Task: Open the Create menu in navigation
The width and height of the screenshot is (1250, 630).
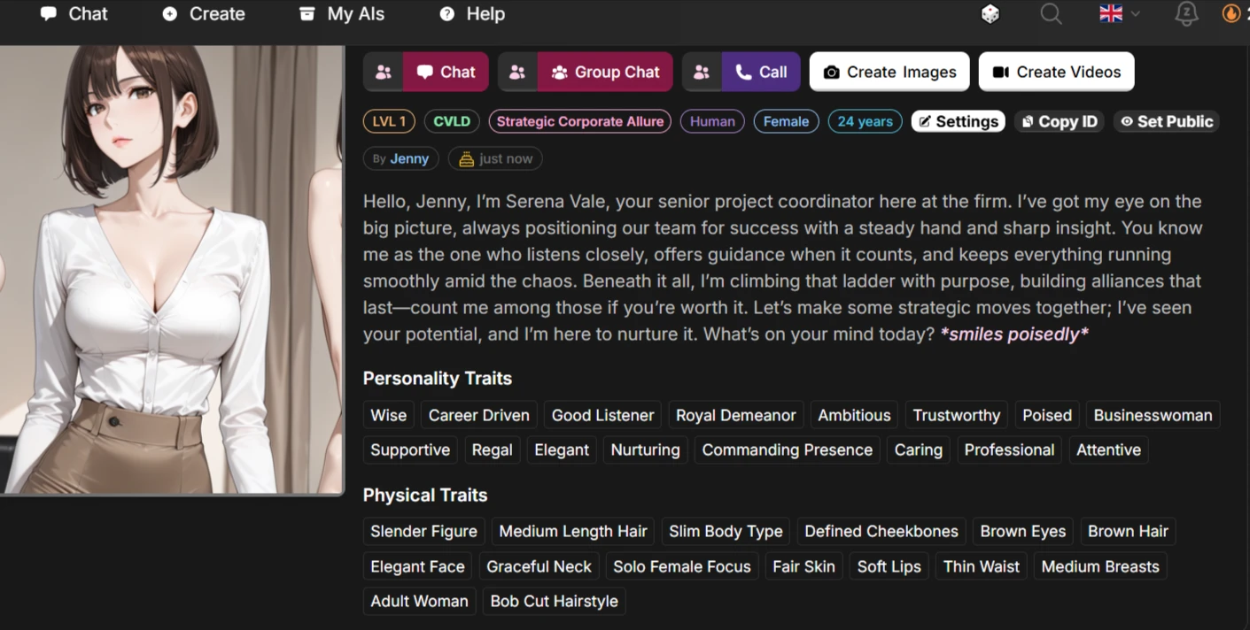Action: [204, 14]
